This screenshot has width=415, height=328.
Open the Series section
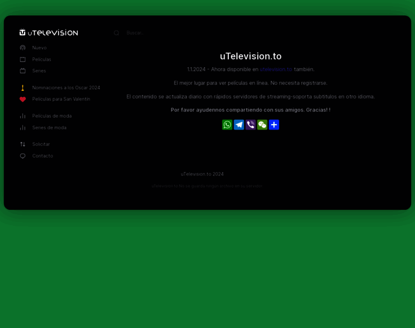point(39,71)
